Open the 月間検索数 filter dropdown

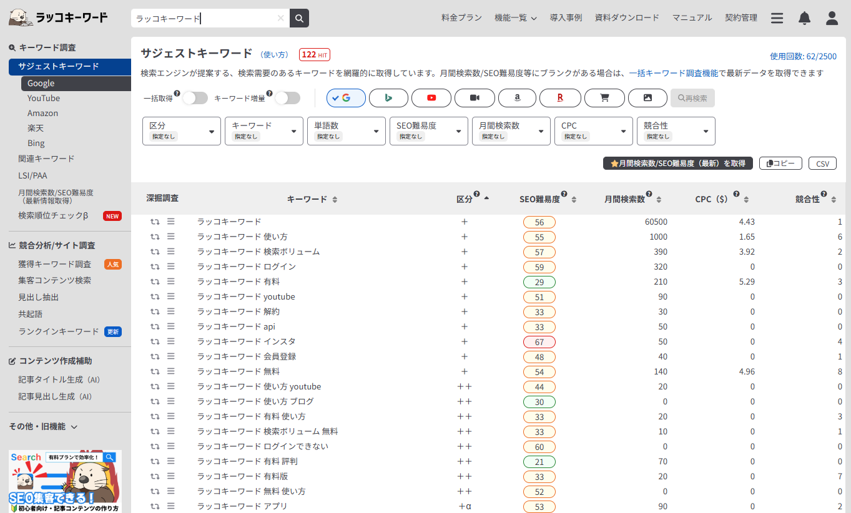[511, 131]
